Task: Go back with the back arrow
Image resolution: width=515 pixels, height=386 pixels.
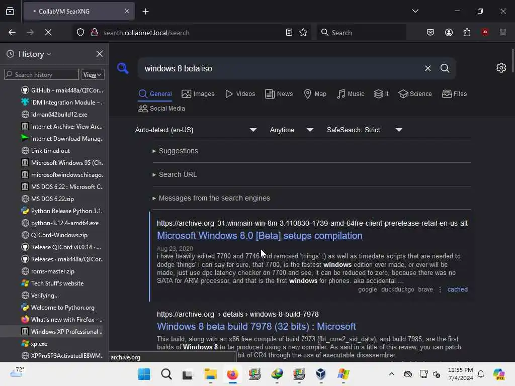Action: (12, 33)
